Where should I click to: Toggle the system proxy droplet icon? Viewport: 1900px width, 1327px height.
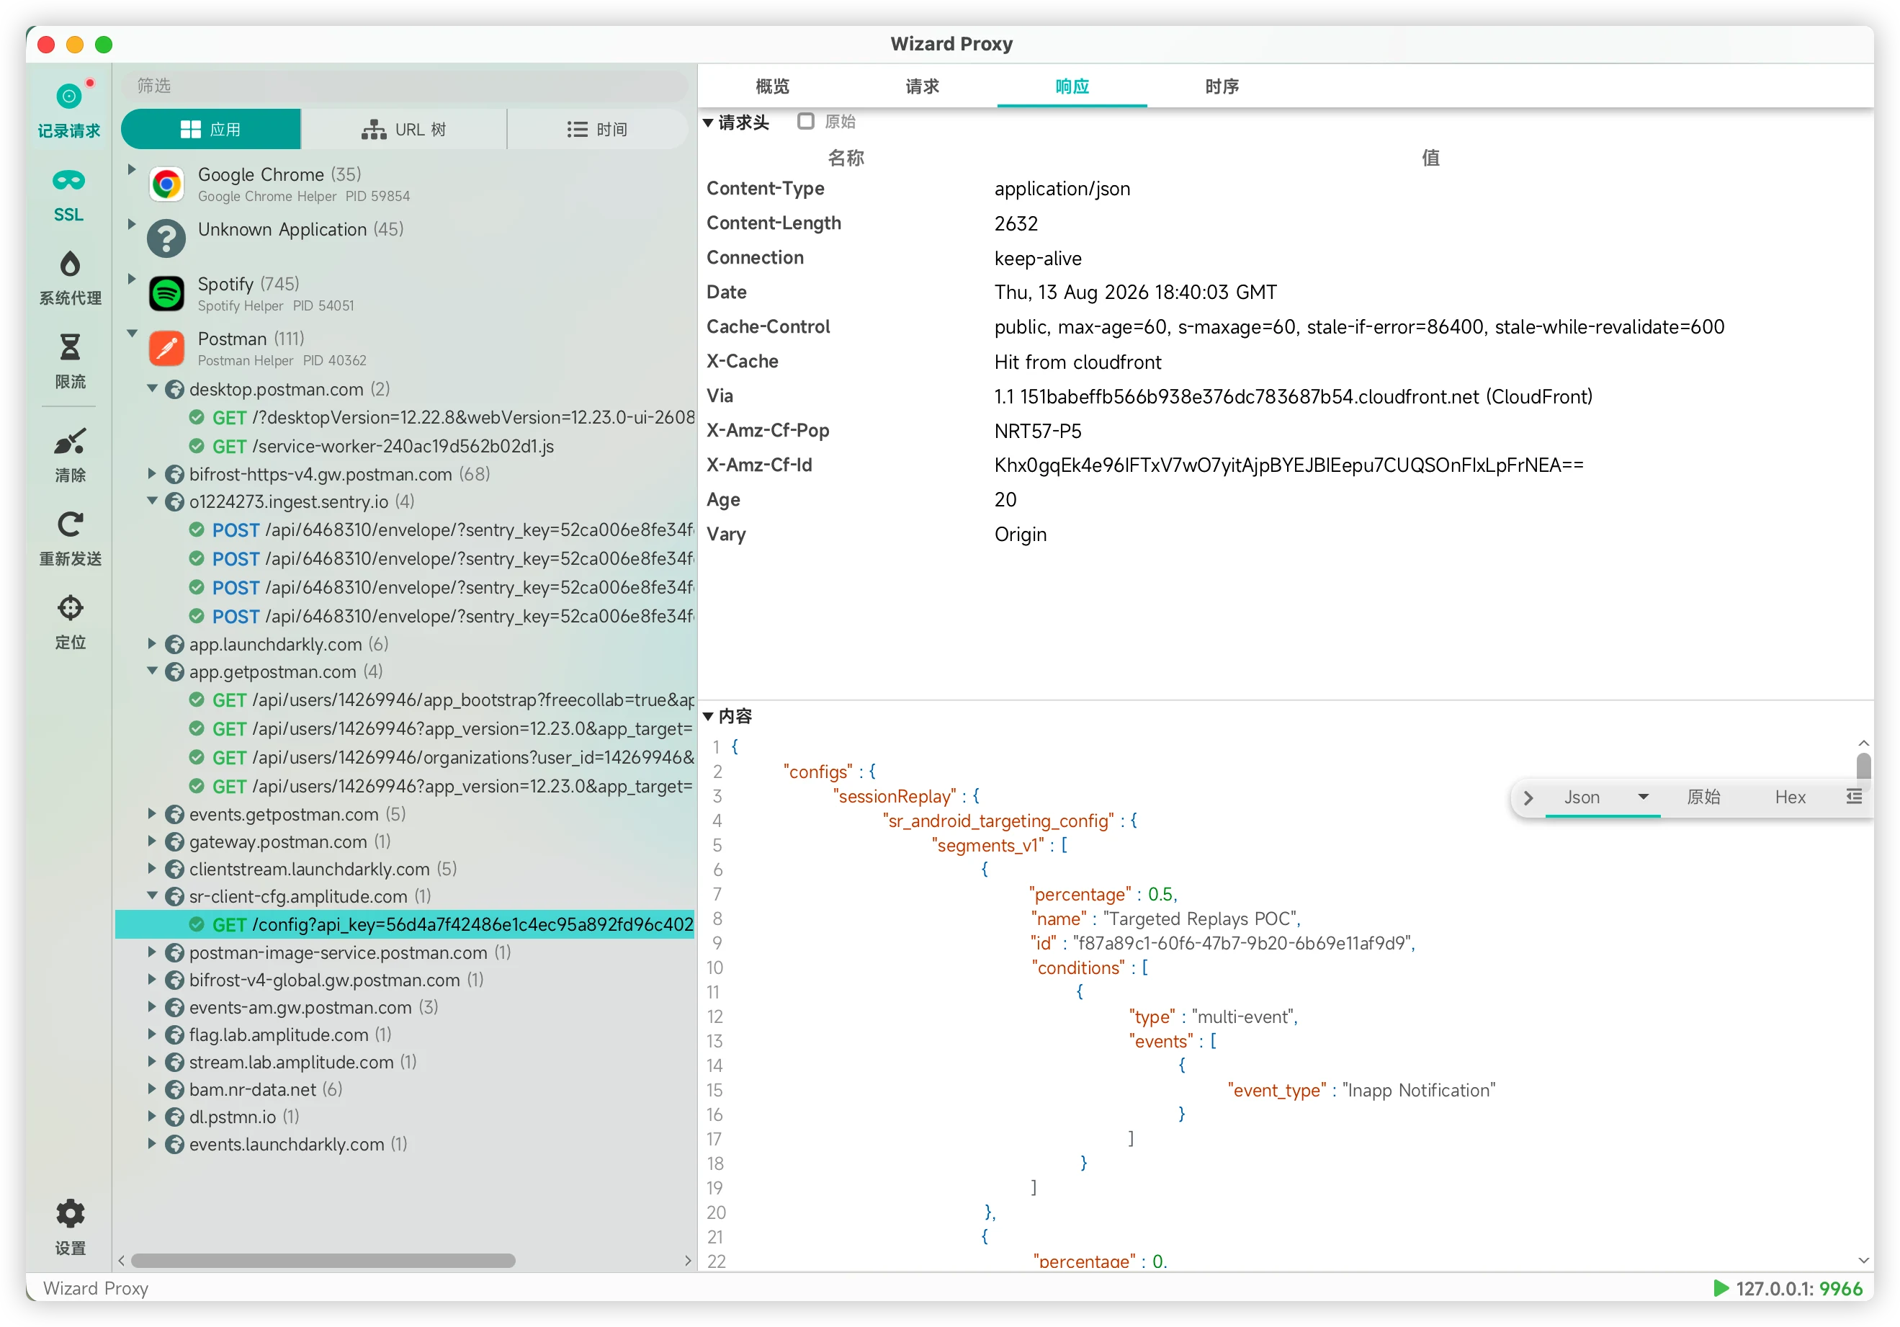click(70, 264)
